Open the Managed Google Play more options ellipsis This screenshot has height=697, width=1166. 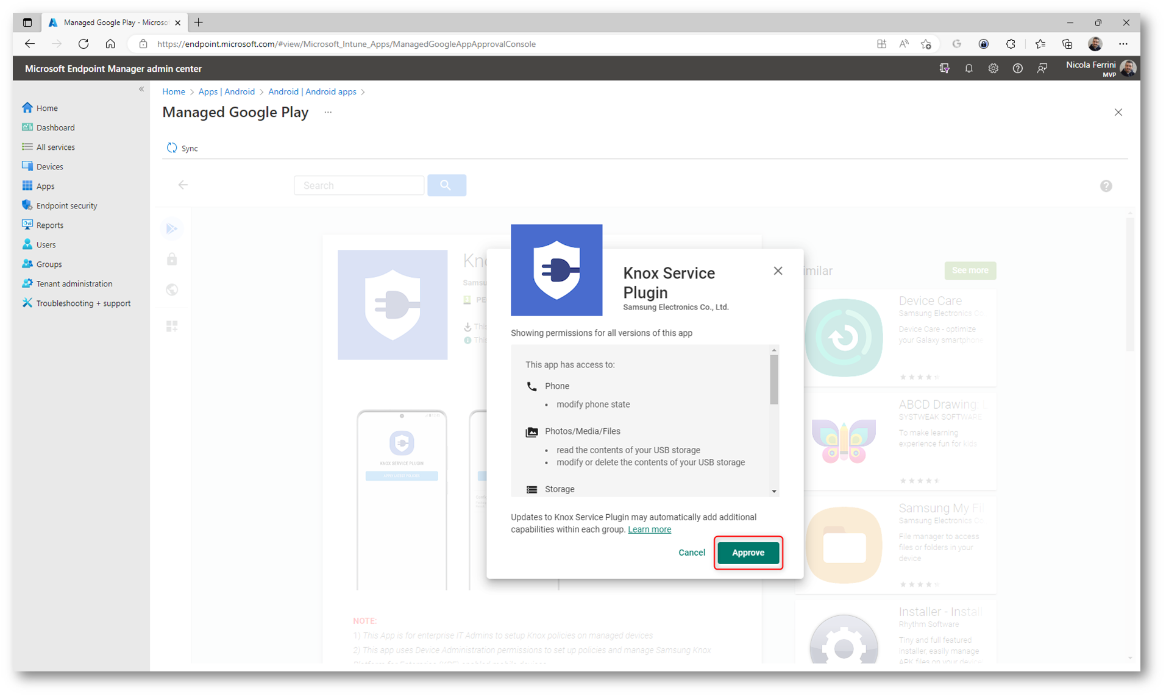328,112
